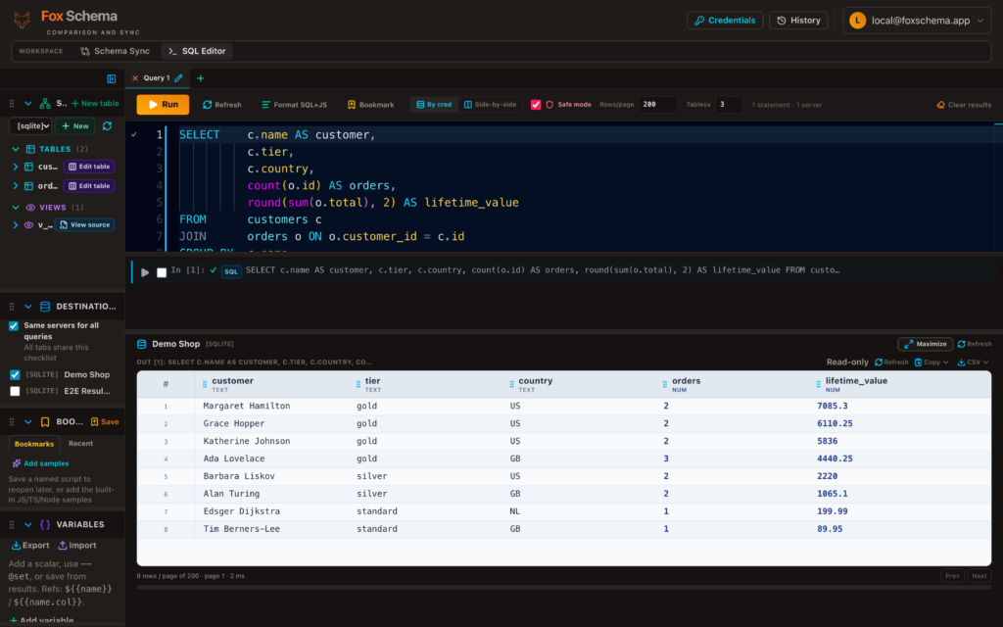The width and height of the screenshot is (1003, 627).
Task: Collapse the sidebar panel icon
Action: (112, 78)
